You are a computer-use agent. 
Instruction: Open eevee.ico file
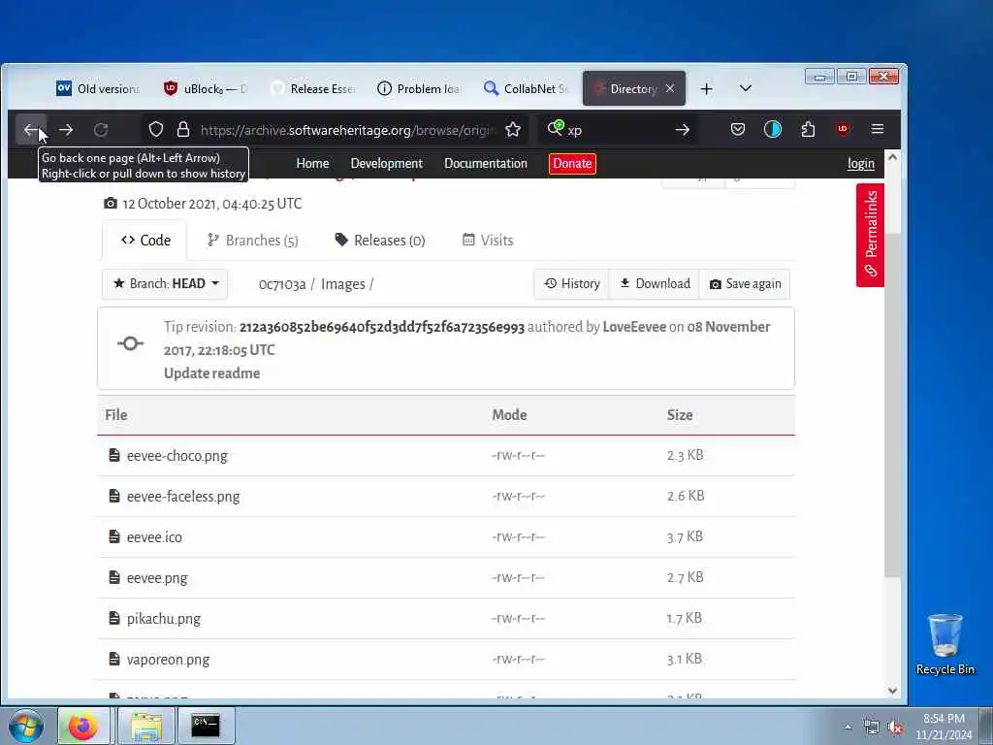154,537
